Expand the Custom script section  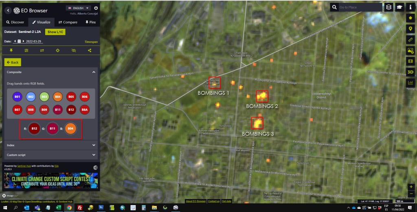(x=51, y=155)
